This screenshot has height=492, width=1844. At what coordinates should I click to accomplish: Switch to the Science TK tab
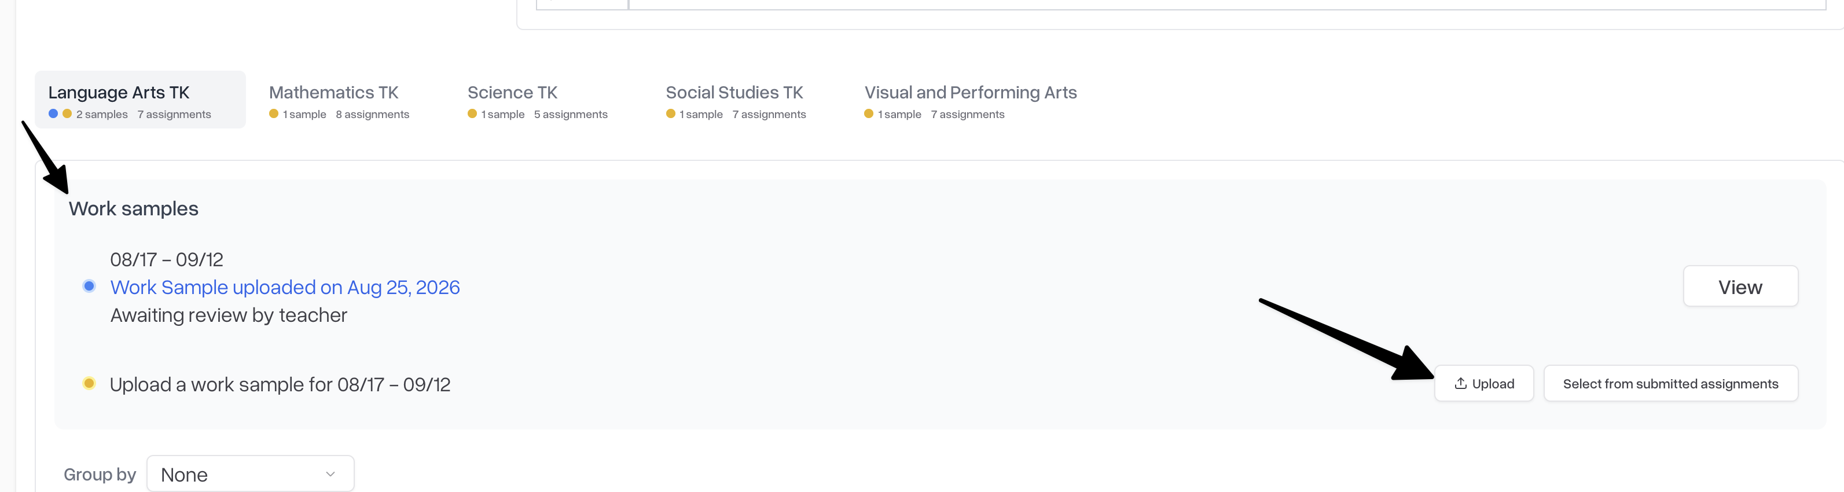tap(538, 100)
